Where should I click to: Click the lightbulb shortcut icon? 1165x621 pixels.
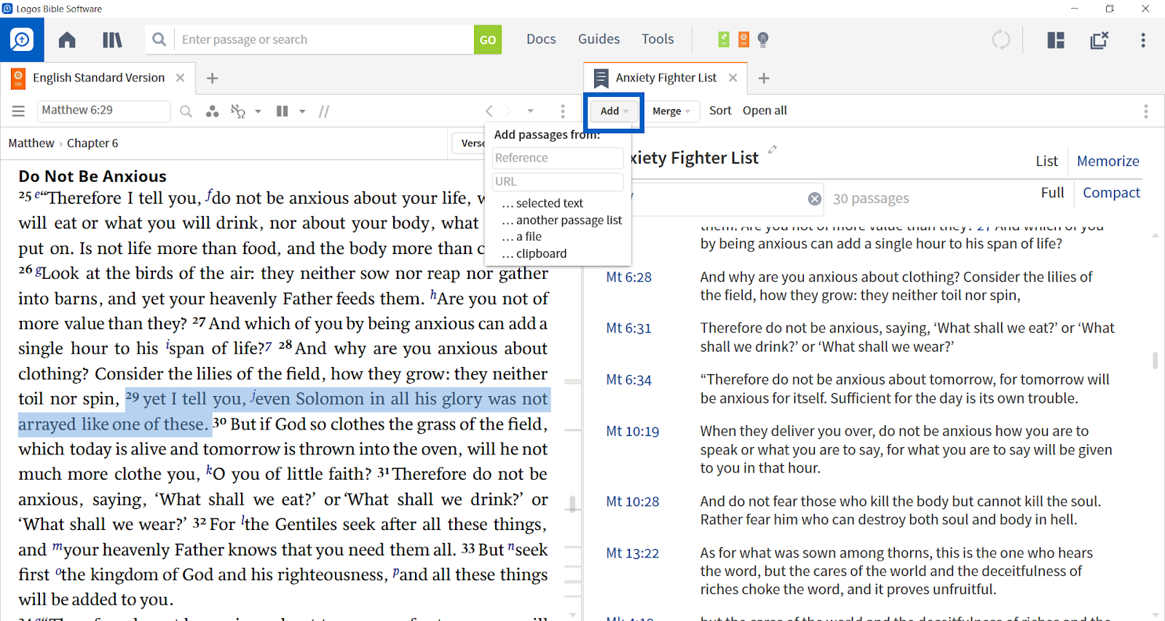(x=763, y=39)
